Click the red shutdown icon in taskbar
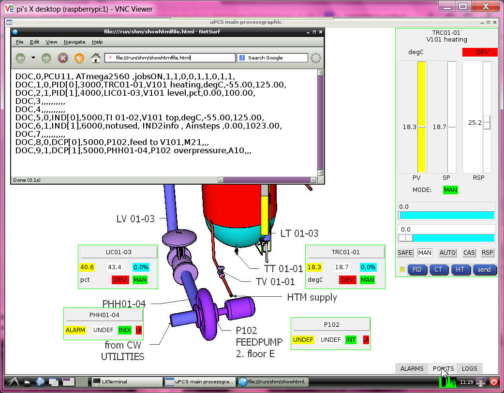Image resolution: width=504 pixels, height=393 pixels. tap(494, 381)
